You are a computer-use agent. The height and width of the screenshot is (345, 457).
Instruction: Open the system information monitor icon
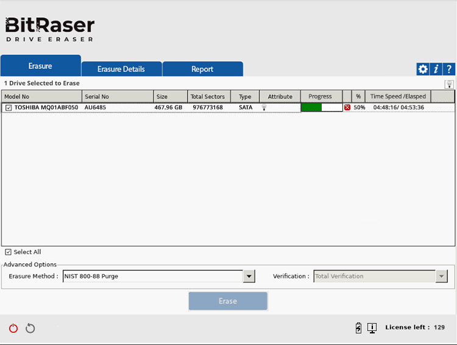click(372, 328)
